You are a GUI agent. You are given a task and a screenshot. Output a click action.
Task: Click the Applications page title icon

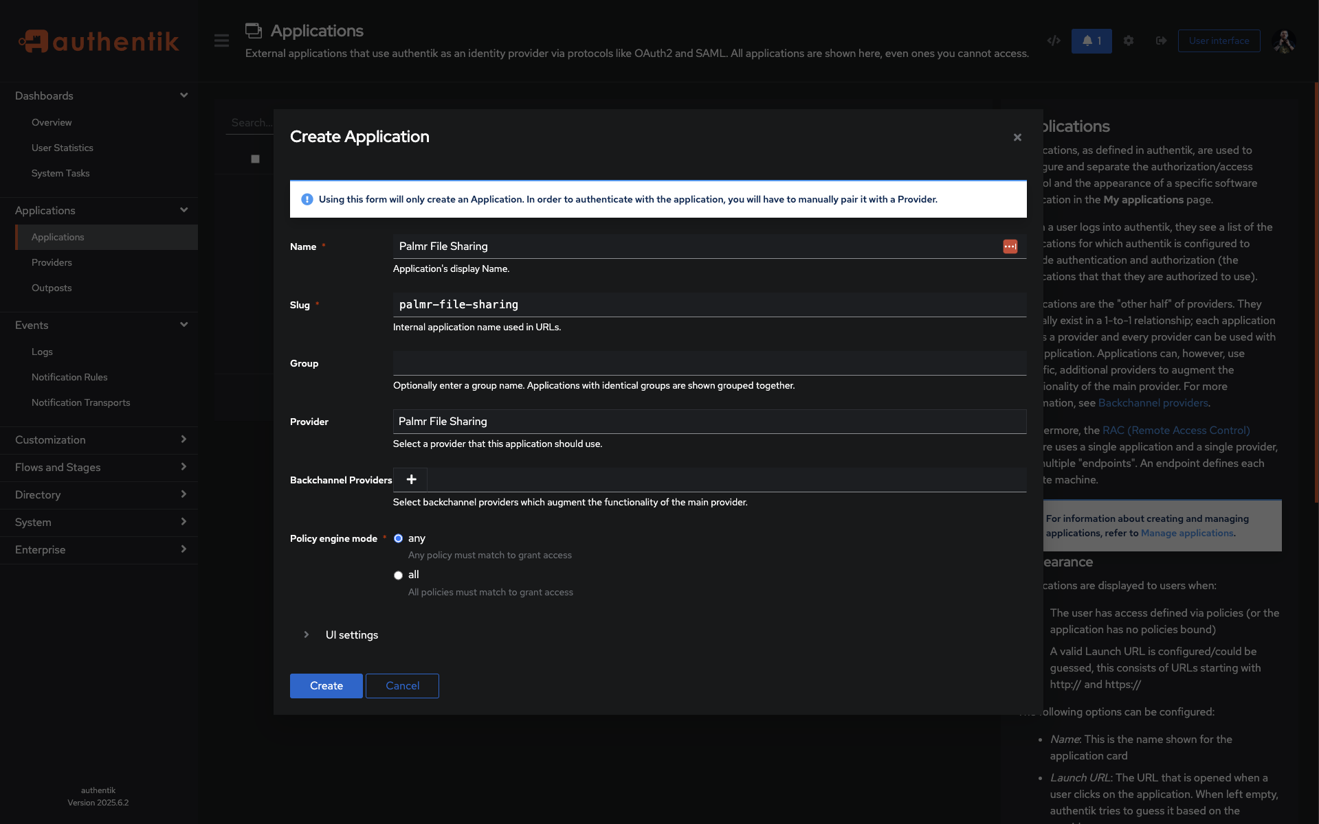coord(254,30)
